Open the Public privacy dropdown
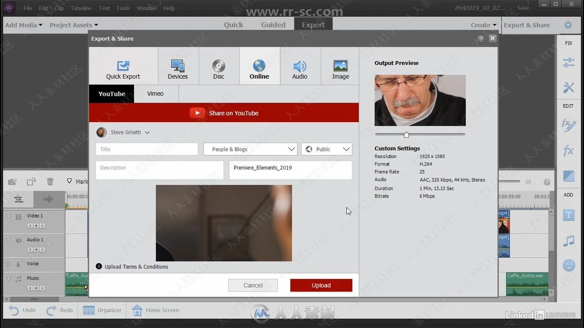Screen dimensions: 584x328 pyautogui.click(x=327, y=149)
